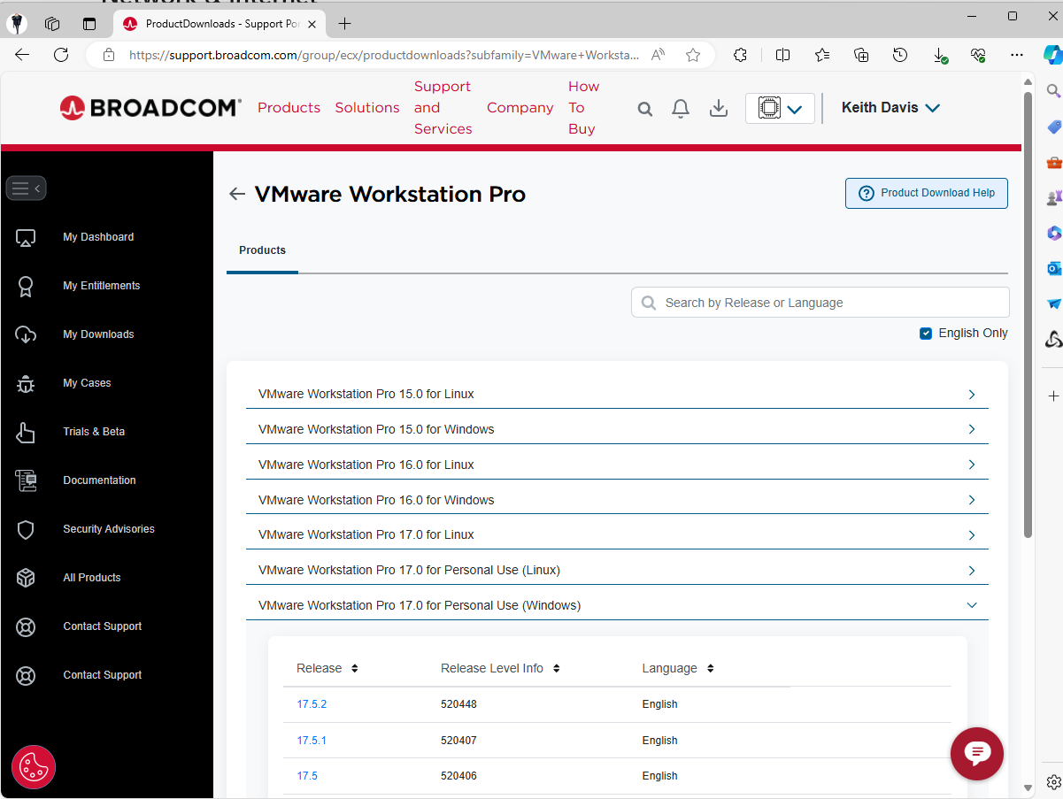Screen dimensions: 1063x799
Task: Open the My Cases sidebar icon
Action: coord(26,383)
